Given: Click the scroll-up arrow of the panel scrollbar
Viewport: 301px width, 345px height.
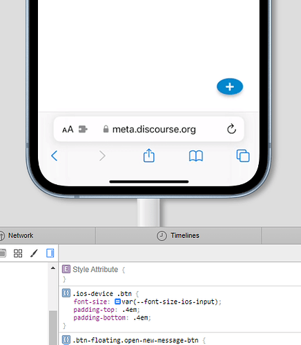Looking at the screenshot, I should (x=53, y=268).
